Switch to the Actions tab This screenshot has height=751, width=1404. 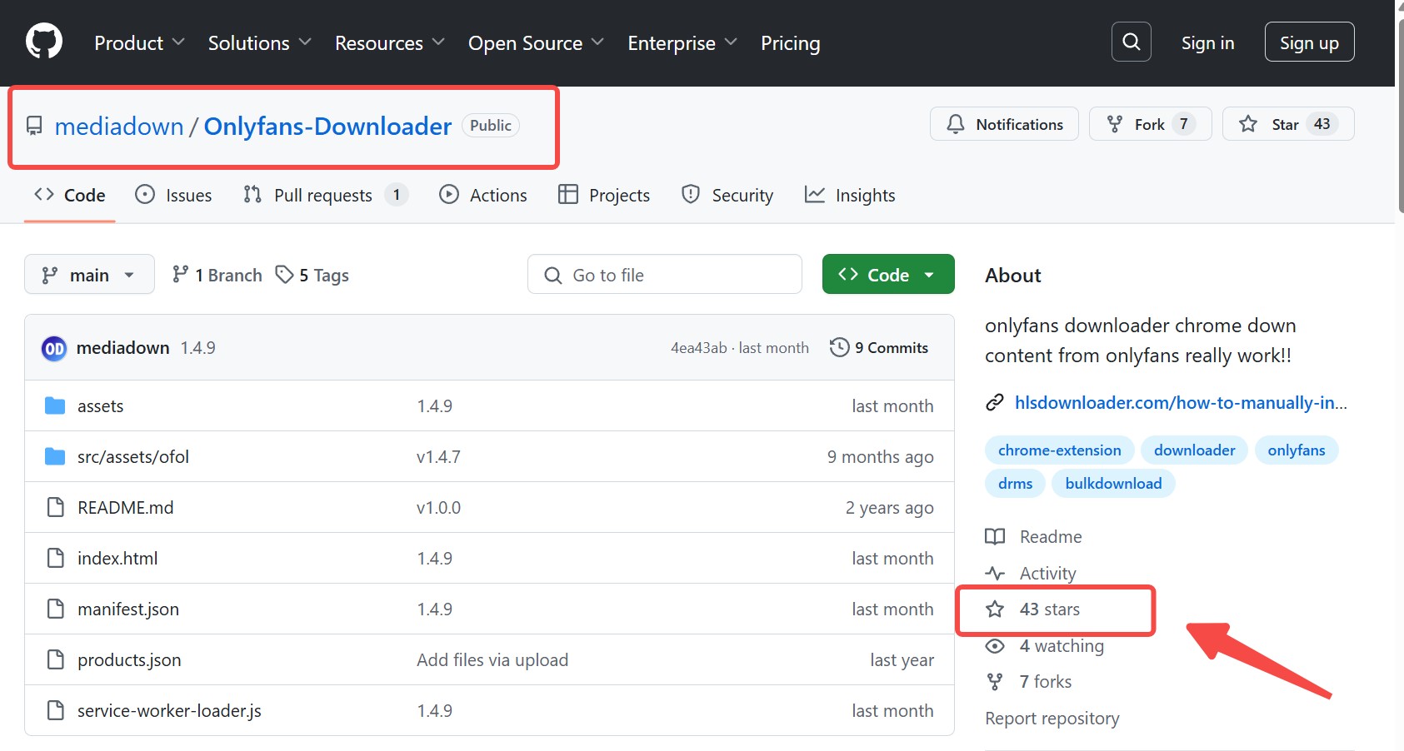point(483,195)
